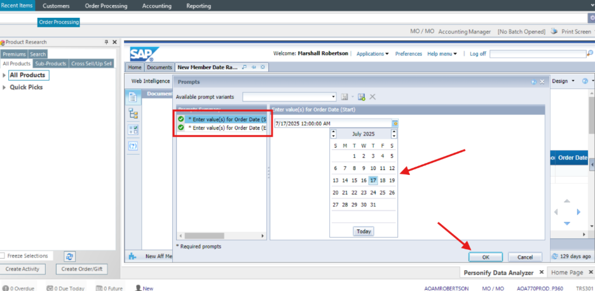Image resolution: width=595 pixels, height=291 pixels.
Task: Click the refresh icon next to Freeze Selections
Action: click(x=70, y=256)
